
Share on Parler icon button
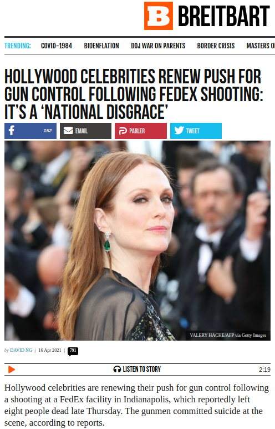pos(123,131)
